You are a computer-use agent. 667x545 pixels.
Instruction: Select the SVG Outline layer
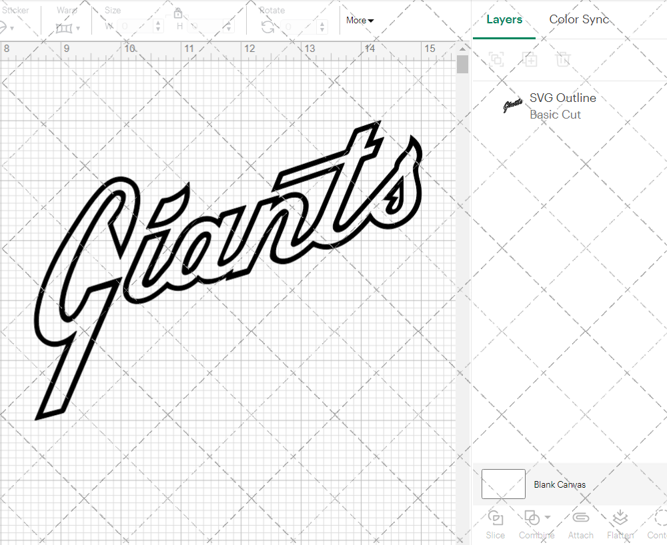point(562,106)
